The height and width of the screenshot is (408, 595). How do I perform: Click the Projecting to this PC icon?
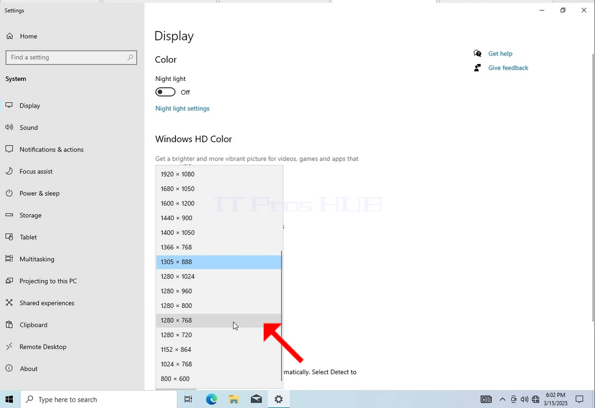(x=9, y=281)
